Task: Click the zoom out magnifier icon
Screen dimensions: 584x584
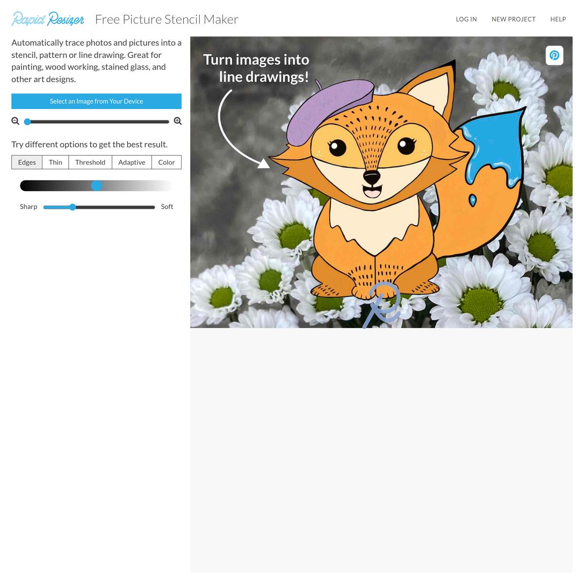Action: (16, 121)
